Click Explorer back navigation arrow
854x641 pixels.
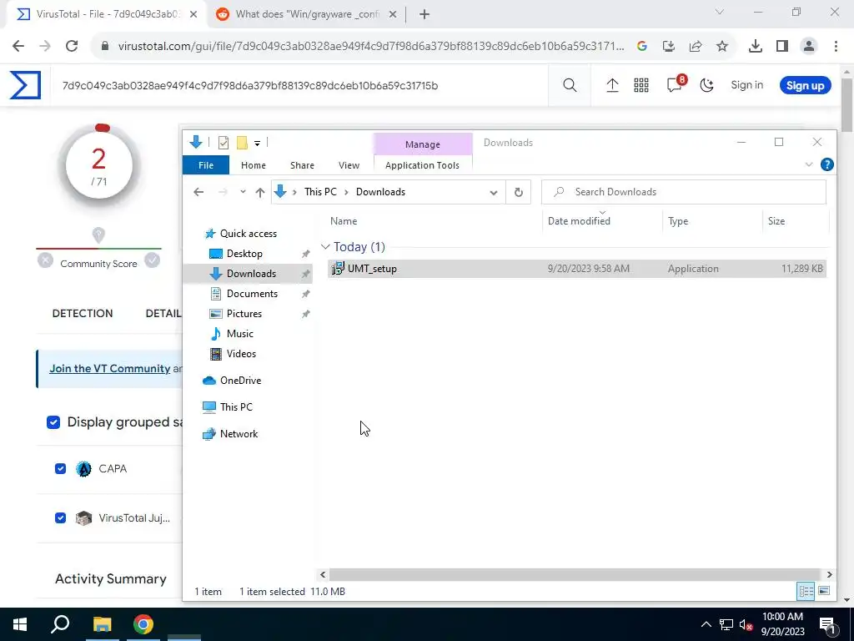(198, 192)
